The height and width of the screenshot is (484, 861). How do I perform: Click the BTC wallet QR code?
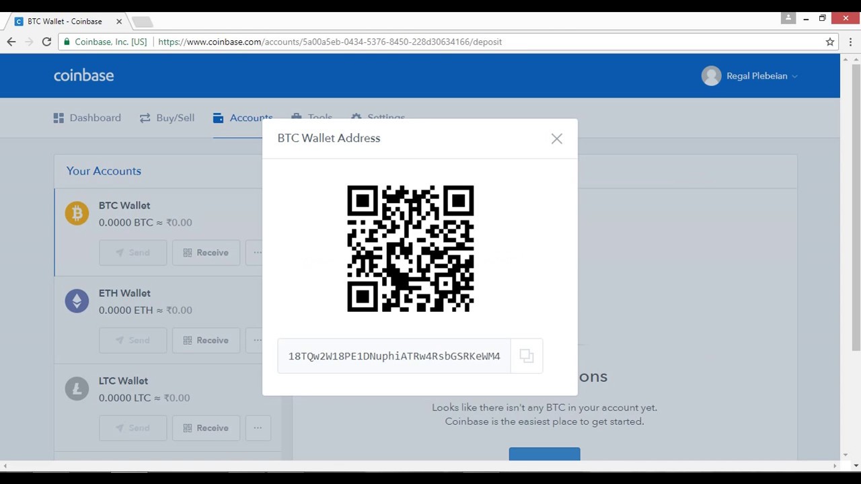(410, 249)
